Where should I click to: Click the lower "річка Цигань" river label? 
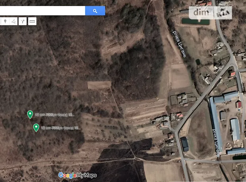tap(216, 142)
